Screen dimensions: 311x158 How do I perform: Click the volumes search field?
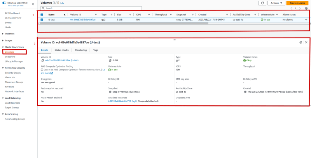(91, 9)
